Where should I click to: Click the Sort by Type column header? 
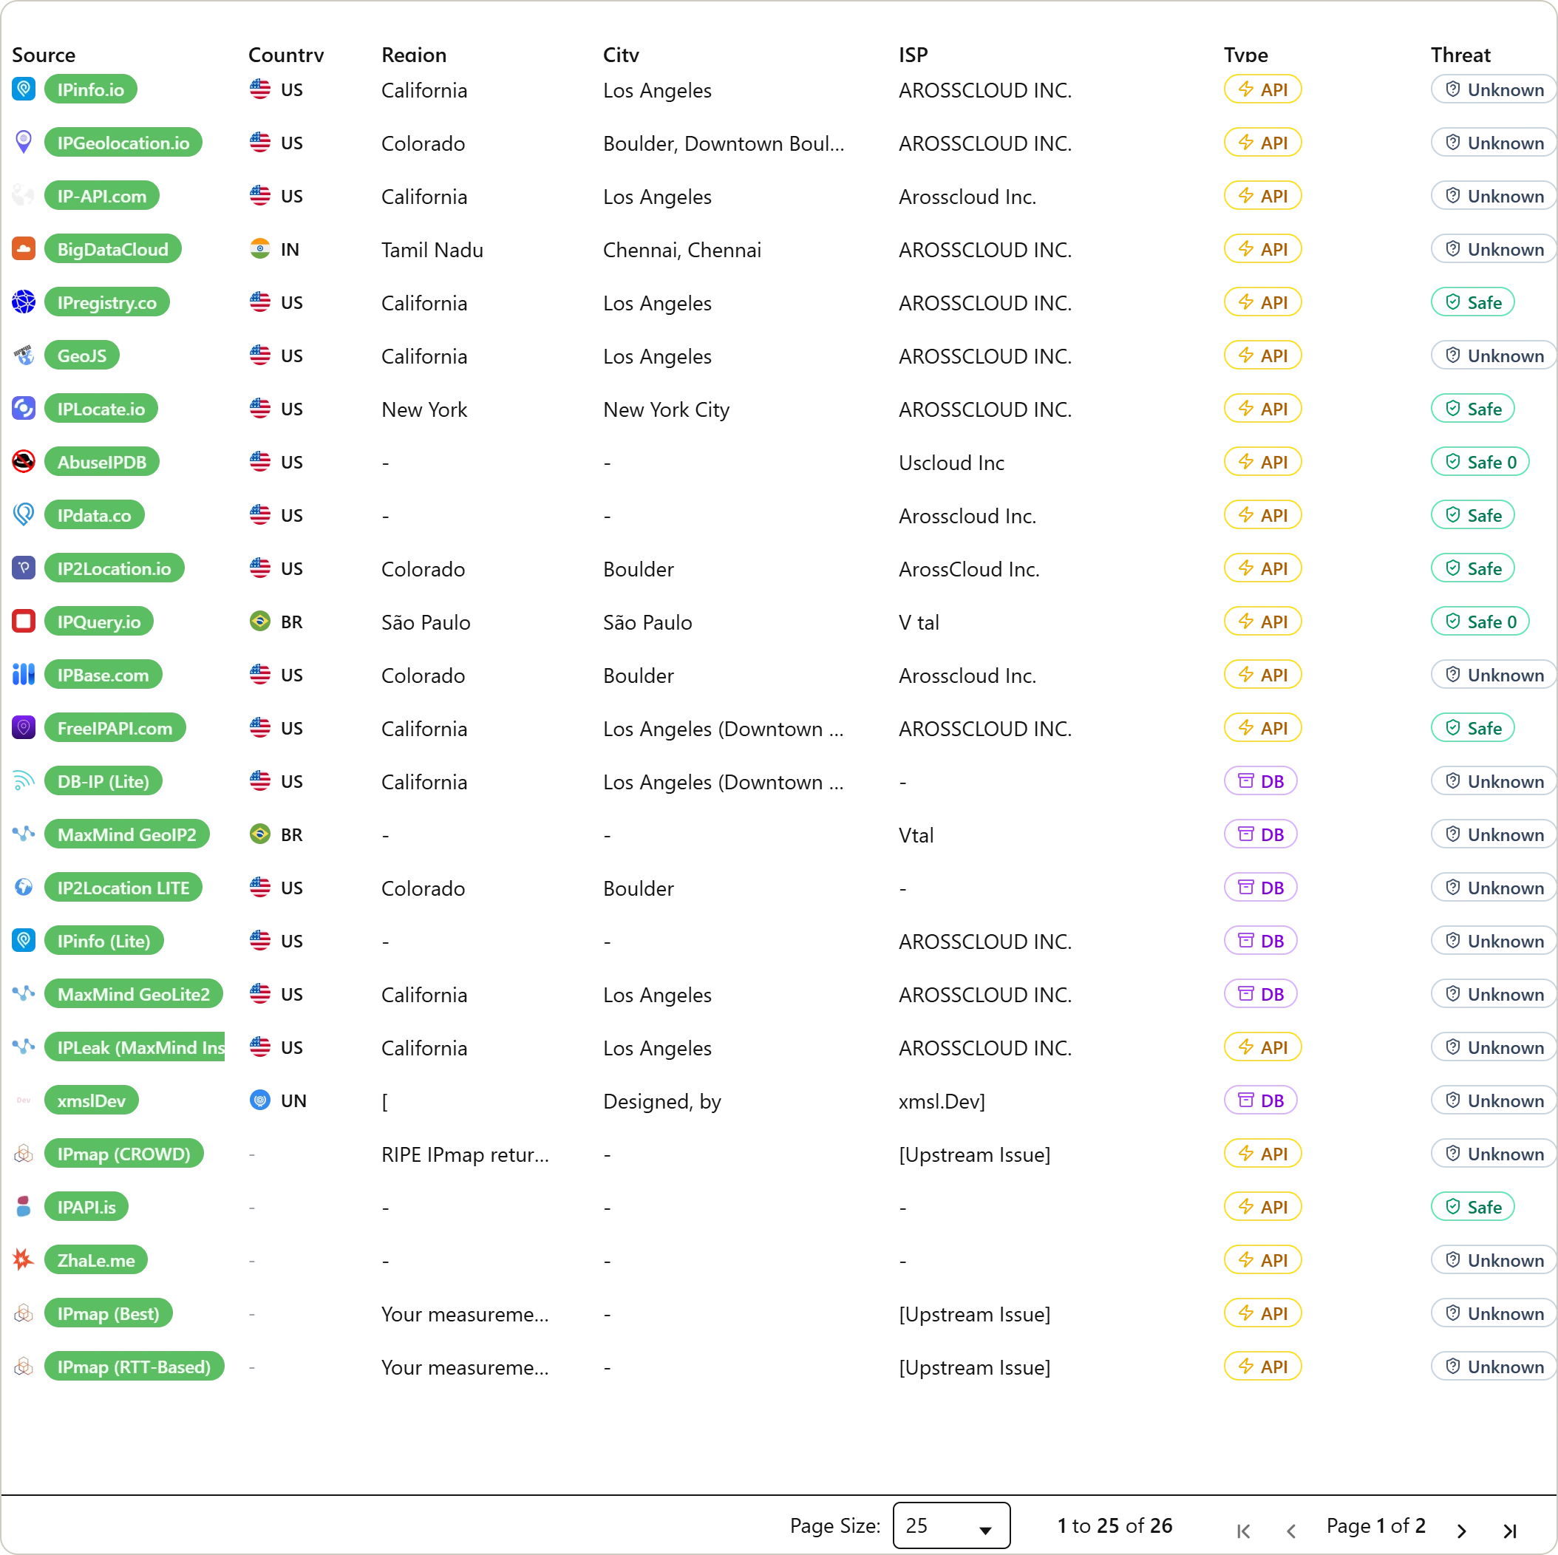(1246, 55)
